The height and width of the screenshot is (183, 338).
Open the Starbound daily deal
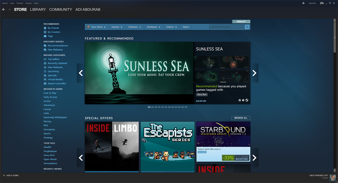[223, 142]
